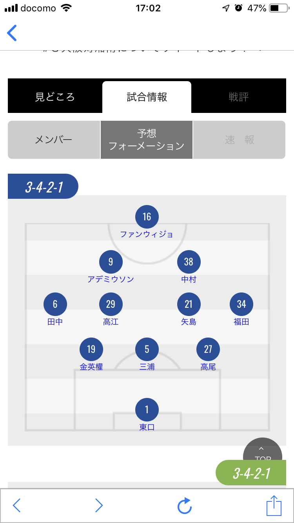Open the share sheet icon
Image resolution: width=294 pixels, height=523 pixels.
(x=274, y=506)
